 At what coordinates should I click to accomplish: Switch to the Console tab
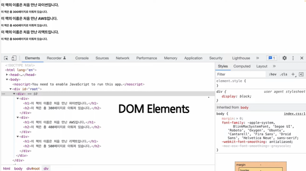(82, 58)
